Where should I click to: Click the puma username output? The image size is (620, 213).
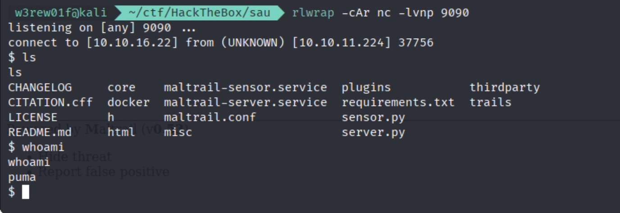[x=22, y=177]
